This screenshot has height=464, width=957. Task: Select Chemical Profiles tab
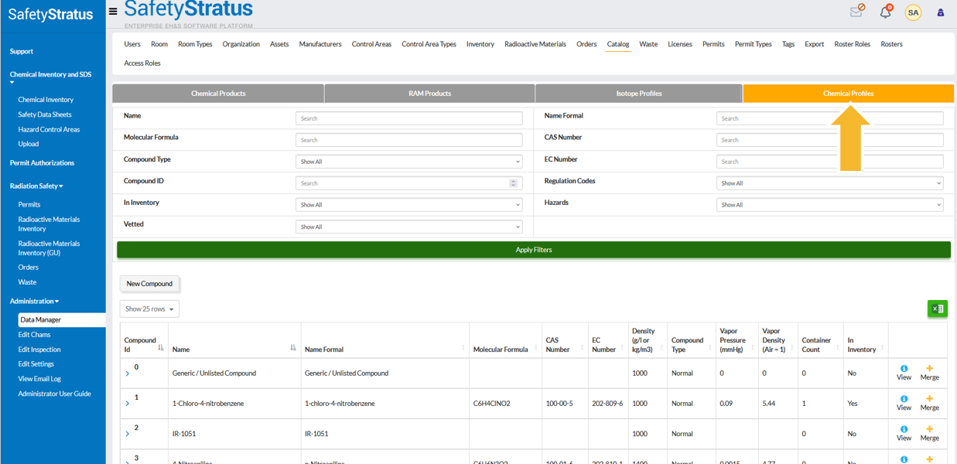pos(848,94)
